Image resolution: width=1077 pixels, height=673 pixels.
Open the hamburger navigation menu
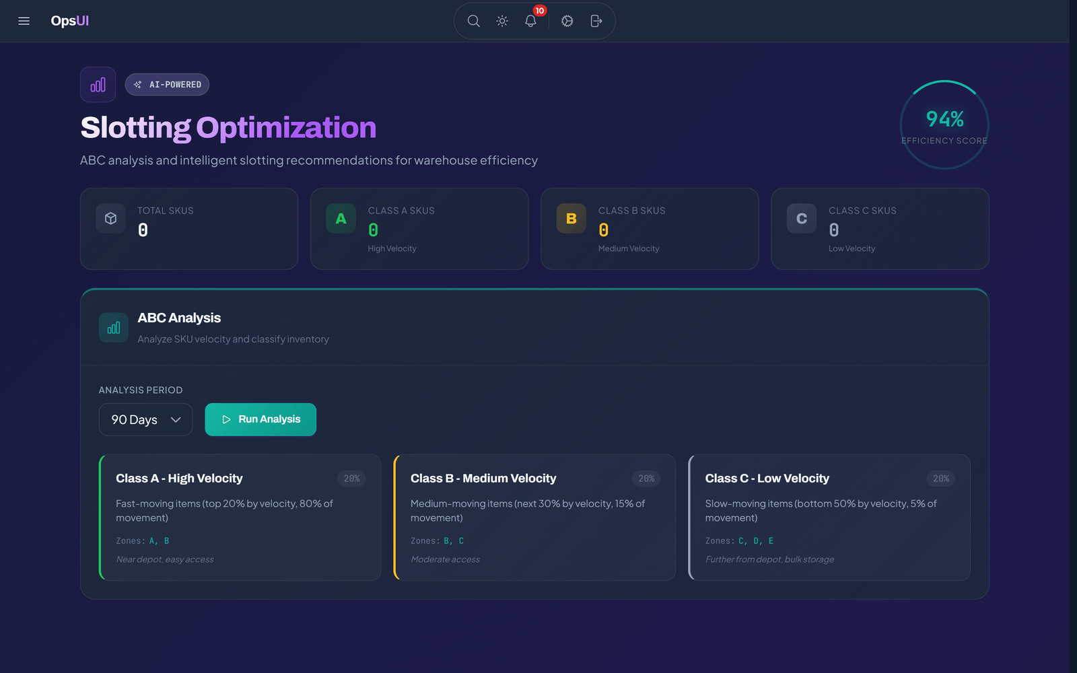point(24,21)
